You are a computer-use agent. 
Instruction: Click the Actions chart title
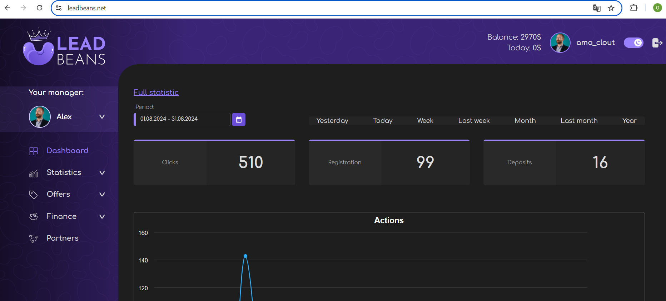tap(389, 221)
